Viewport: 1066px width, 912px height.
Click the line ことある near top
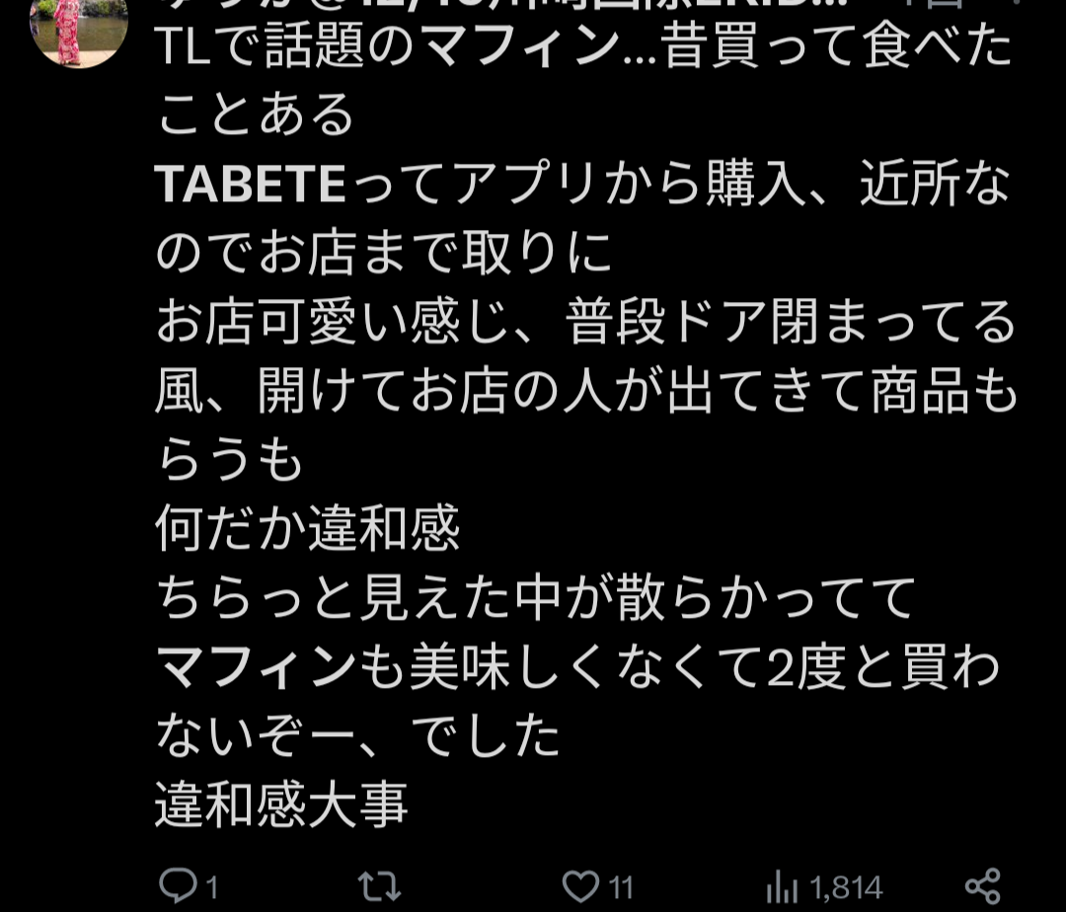tap(256, 114)
